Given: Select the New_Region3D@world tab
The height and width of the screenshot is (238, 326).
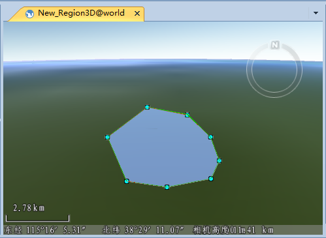Looking at the screenshot, I should 81,13.
